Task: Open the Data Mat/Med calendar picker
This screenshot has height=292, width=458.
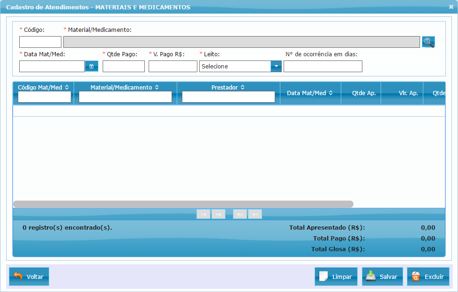Action: click(x=91, y=67)
